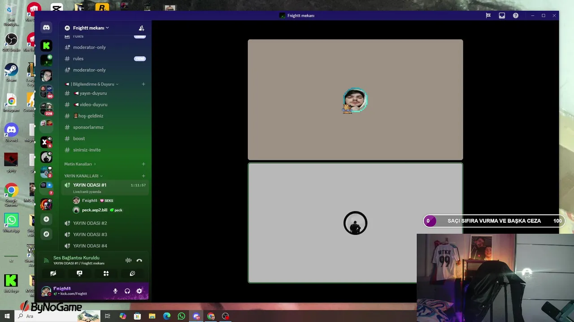574x322 pixels.
Task: Open kick logo desktop file
Action: [x=11, y=284]
